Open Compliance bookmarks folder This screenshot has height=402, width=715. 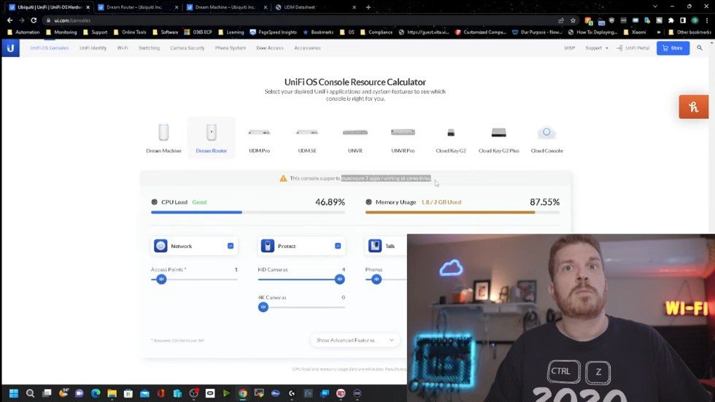[x=376, y=32]
